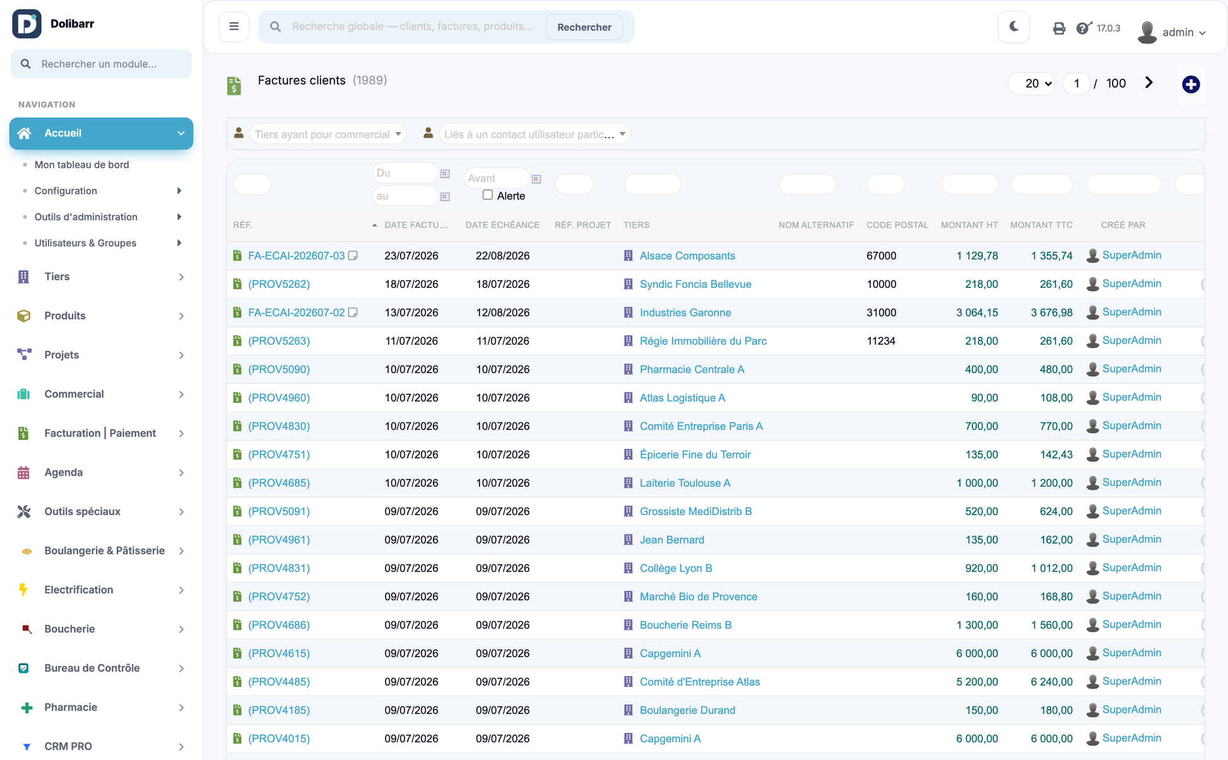This screenshot has height=760, width=1228.
Task: Open third party Industries Garonne
Action: coord(685,312)
